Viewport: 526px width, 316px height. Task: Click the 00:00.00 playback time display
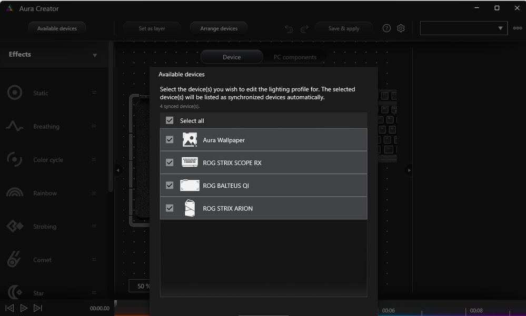(x=100, y=308)
